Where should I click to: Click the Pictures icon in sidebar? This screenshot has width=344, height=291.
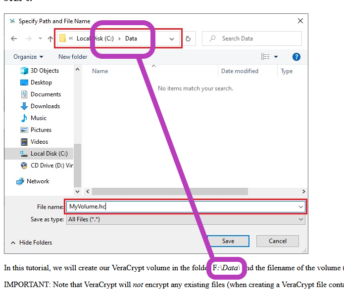tap(24, 130)
